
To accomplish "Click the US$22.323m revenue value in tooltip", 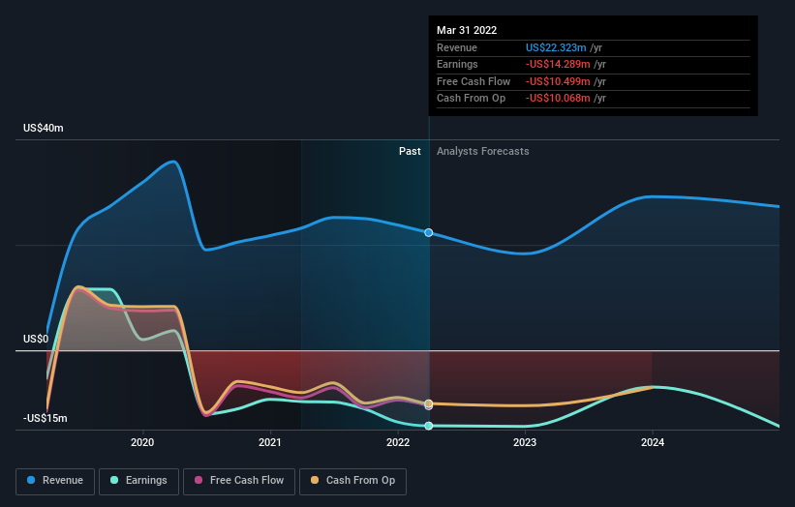I will click(556, 47).
